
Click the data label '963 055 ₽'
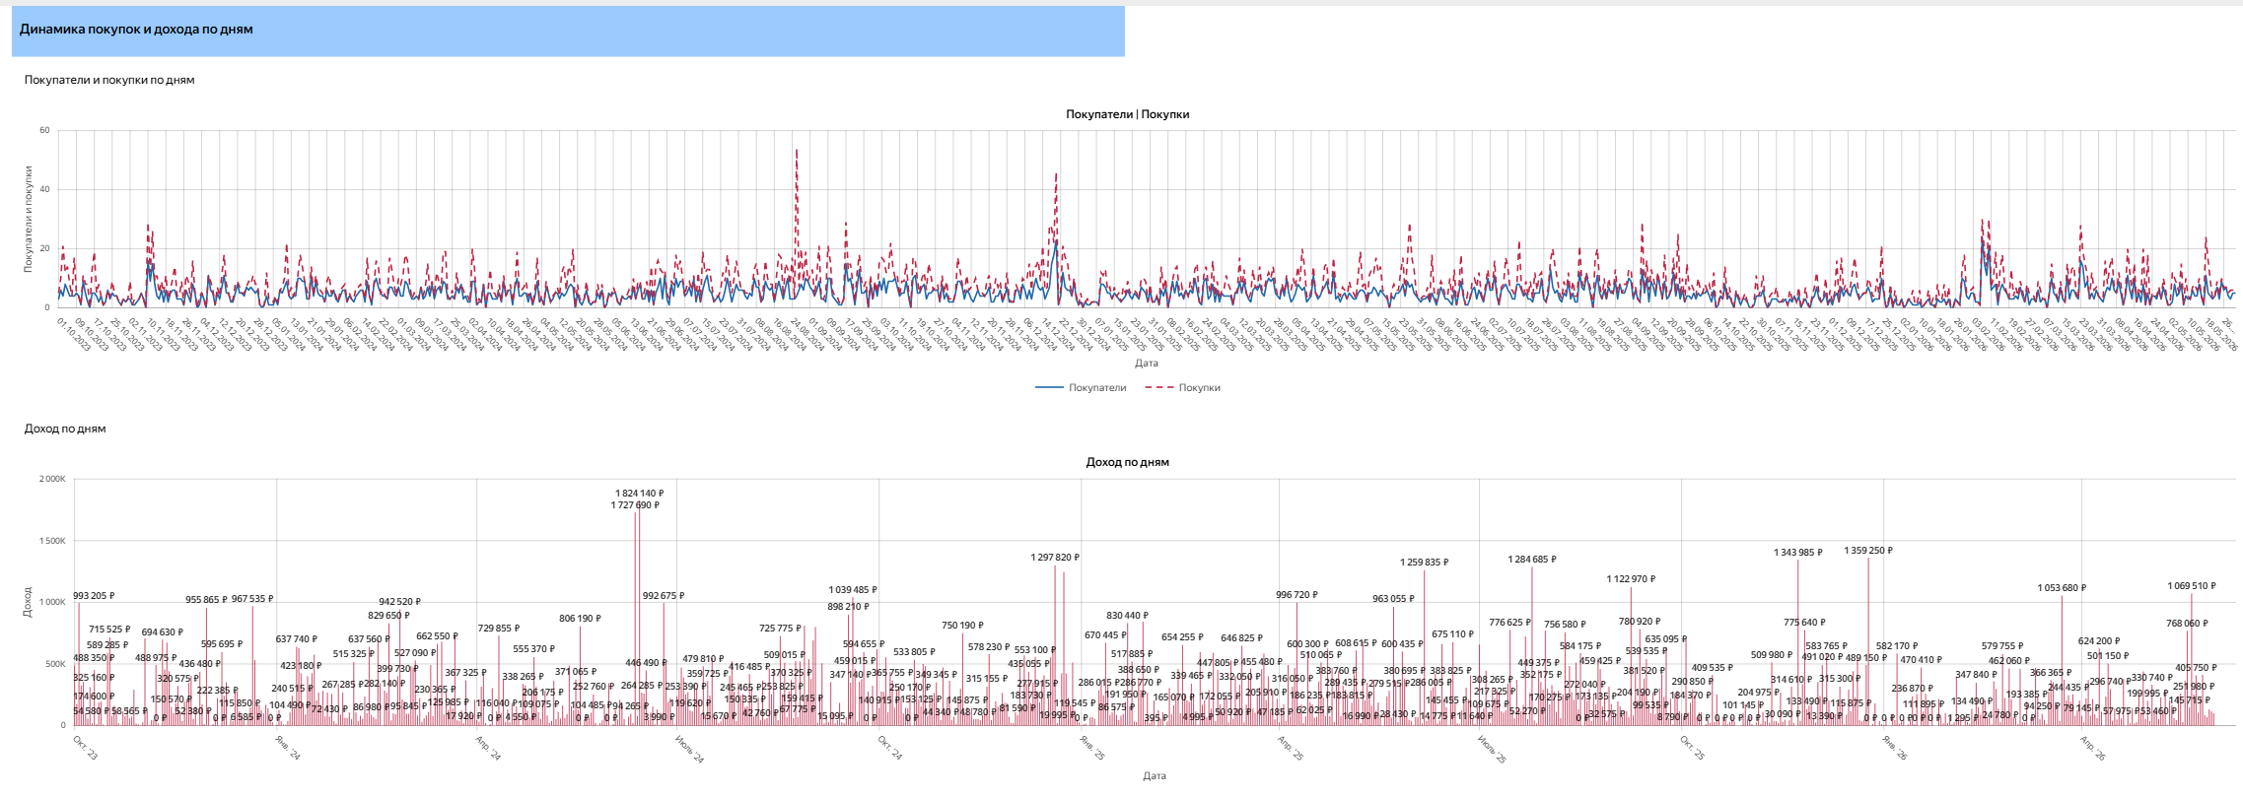pyautogui.click(x=1393, y=599)
